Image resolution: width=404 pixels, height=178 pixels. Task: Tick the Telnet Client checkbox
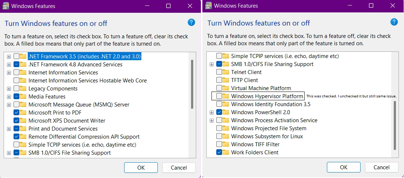[x=219, y=72]
